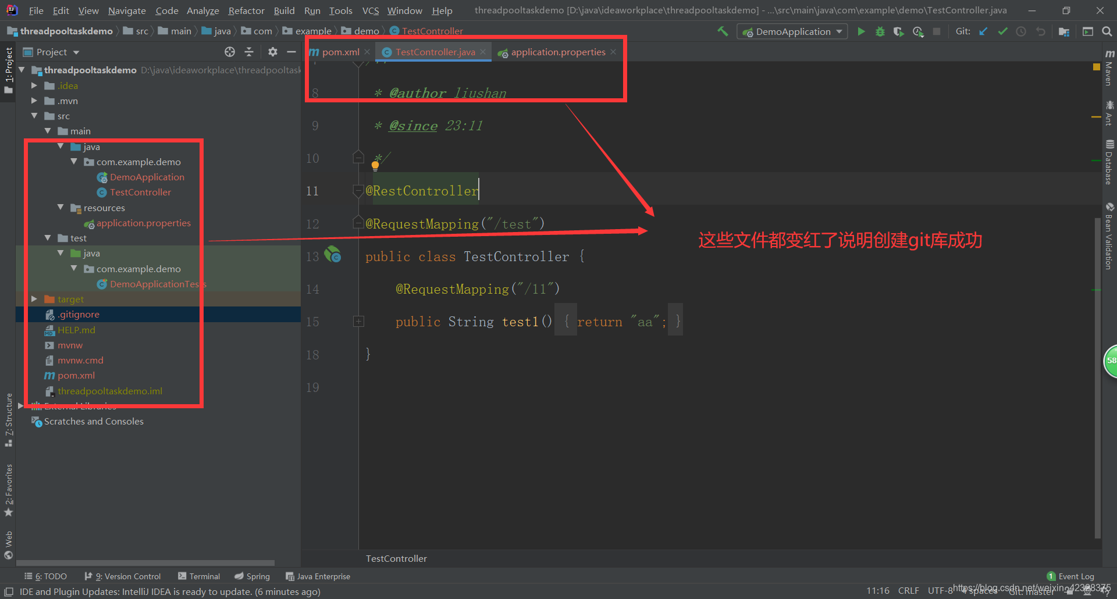Viewport: 1117px width, 599px height.
Task: Toggle the 2: Favorites tool window
Action: pyautogui.click(x=8, y=490)
